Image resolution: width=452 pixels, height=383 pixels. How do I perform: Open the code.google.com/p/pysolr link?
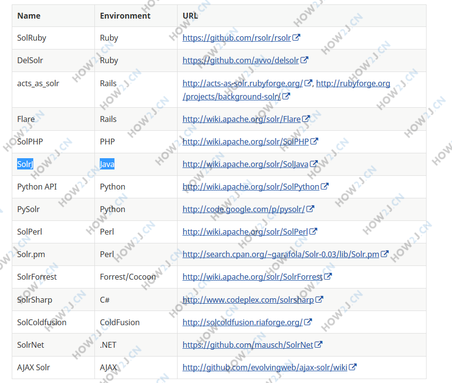click(x=244, y=209)
